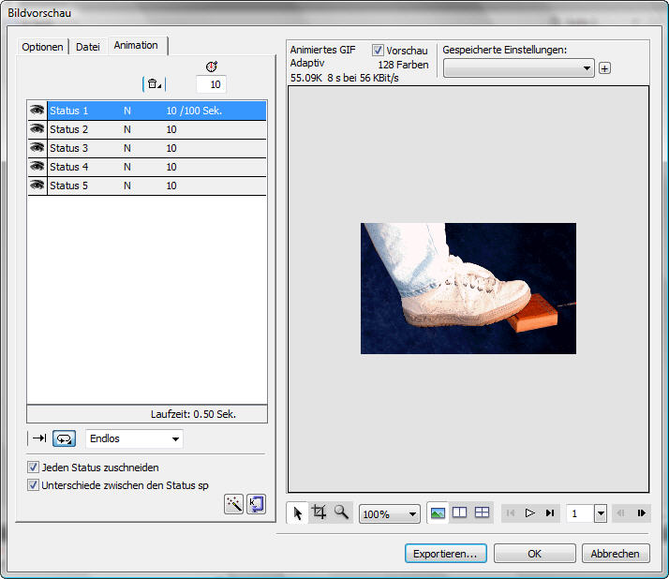
Task: Click the Abbrechen button
Action: click(x=616, y=554)
